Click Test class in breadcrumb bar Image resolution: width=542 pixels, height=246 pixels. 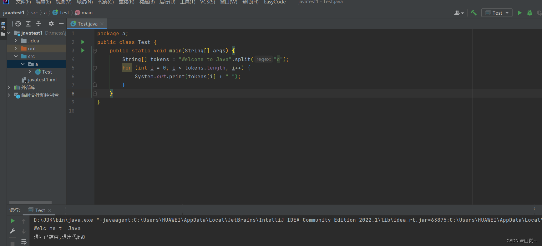pyautogui.click(x=61, y=13)
